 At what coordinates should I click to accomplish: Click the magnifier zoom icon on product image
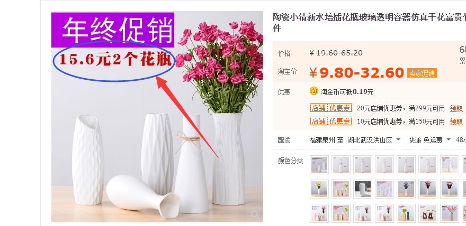[x=255, y=214]
